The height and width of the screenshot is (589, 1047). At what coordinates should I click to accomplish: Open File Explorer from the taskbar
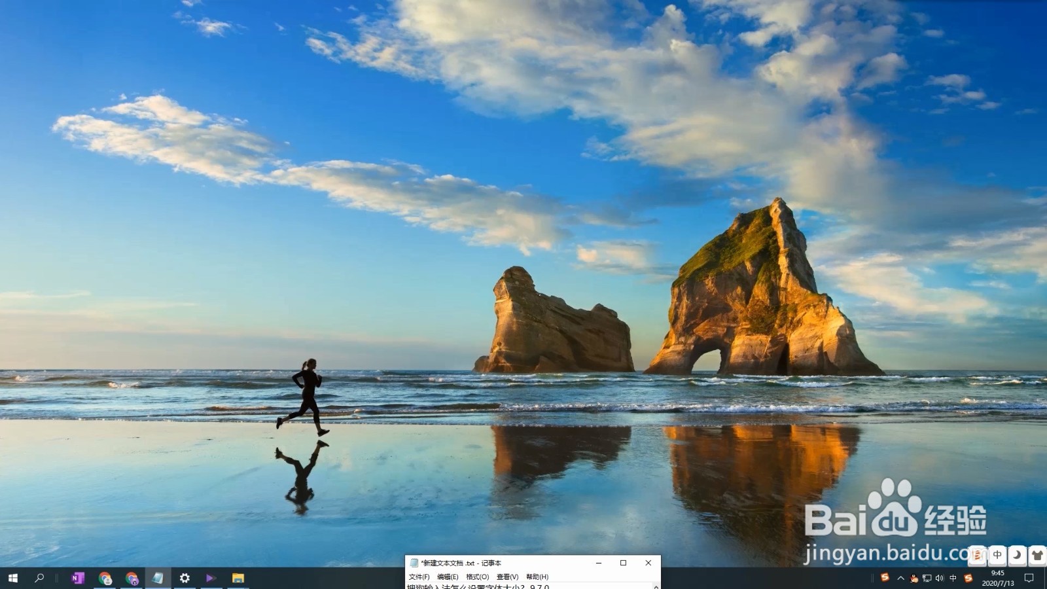pos(238,578)
